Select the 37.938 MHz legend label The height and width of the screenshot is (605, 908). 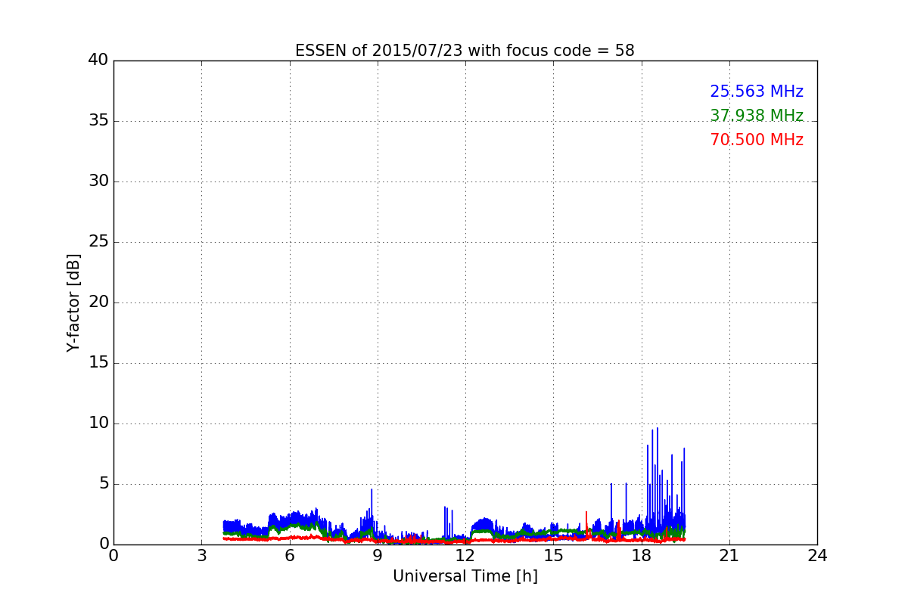757,116
